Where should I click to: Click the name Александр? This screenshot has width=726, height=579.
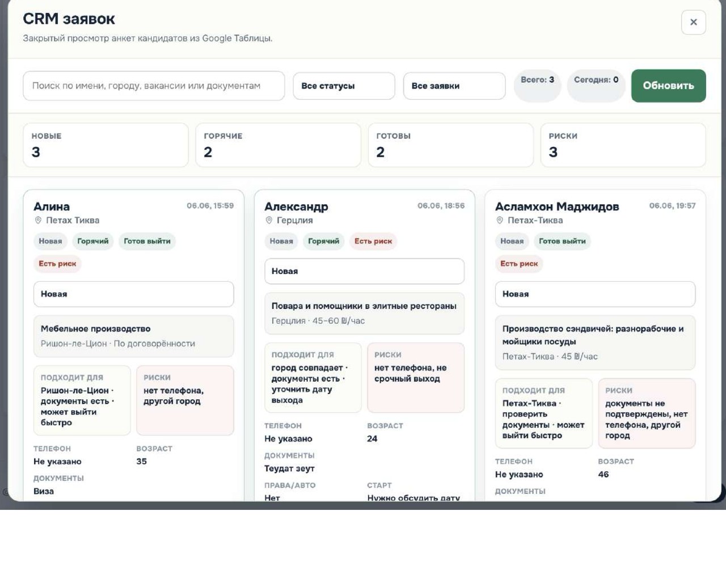[296, 206]
